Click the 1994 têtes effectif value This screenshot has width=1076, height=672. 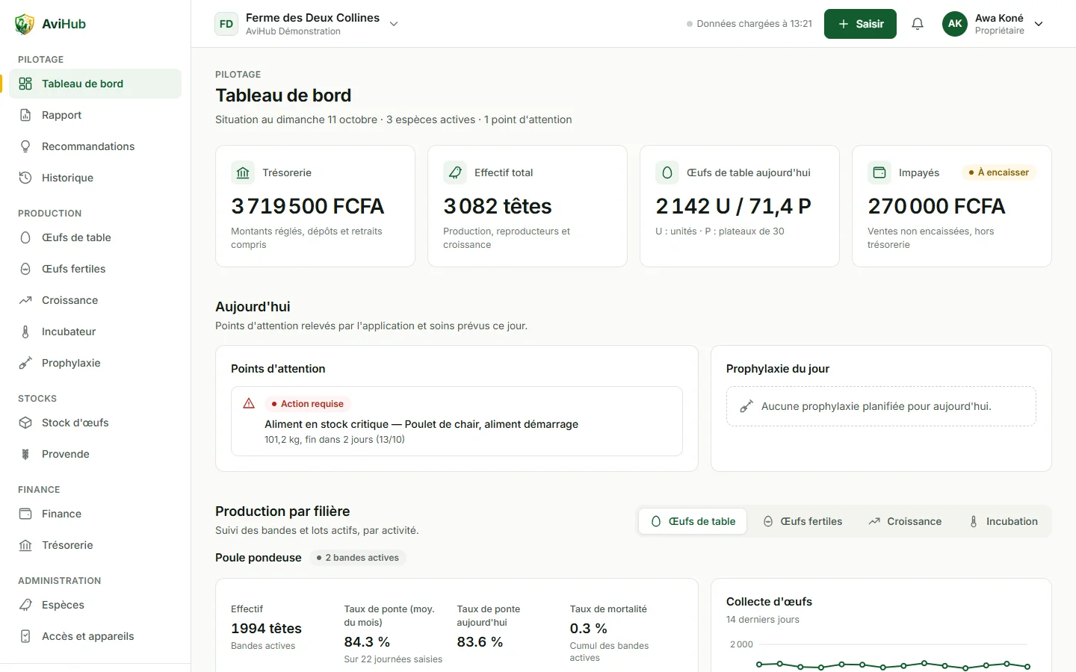pos(266,629)
